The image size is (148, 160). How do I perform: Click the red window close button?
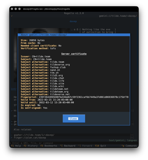(x=12, y=9)
